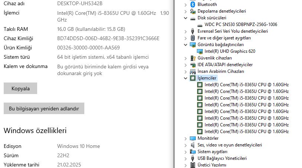Screen dimensions: 302x168
Task: Click the Monitörler monitor icon
Action: coord(193,138)
